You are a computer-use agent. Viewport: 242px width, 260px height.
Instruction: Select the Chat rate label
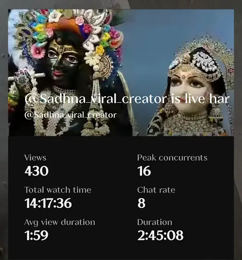[156, 190]
